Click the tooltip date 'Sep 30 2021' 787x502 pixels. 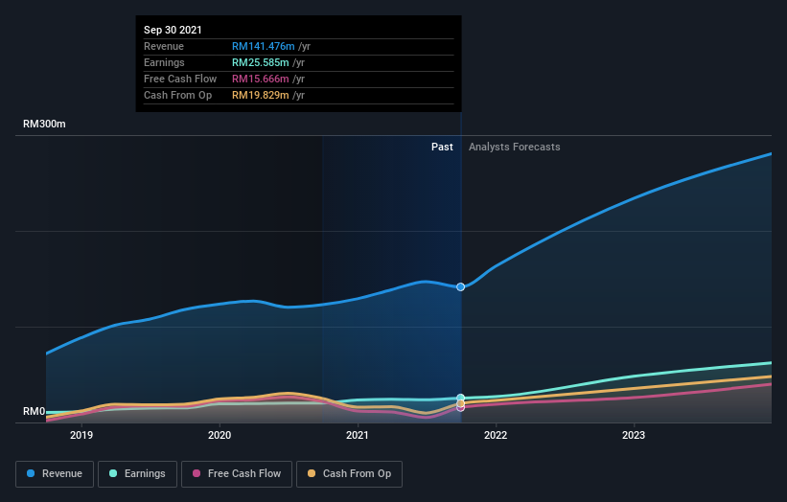(x=173, y=30)
